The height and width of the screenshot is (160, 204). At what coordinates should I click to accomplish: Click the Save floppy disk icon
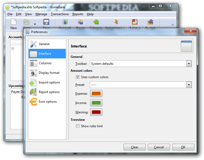[x=46, y=22]
